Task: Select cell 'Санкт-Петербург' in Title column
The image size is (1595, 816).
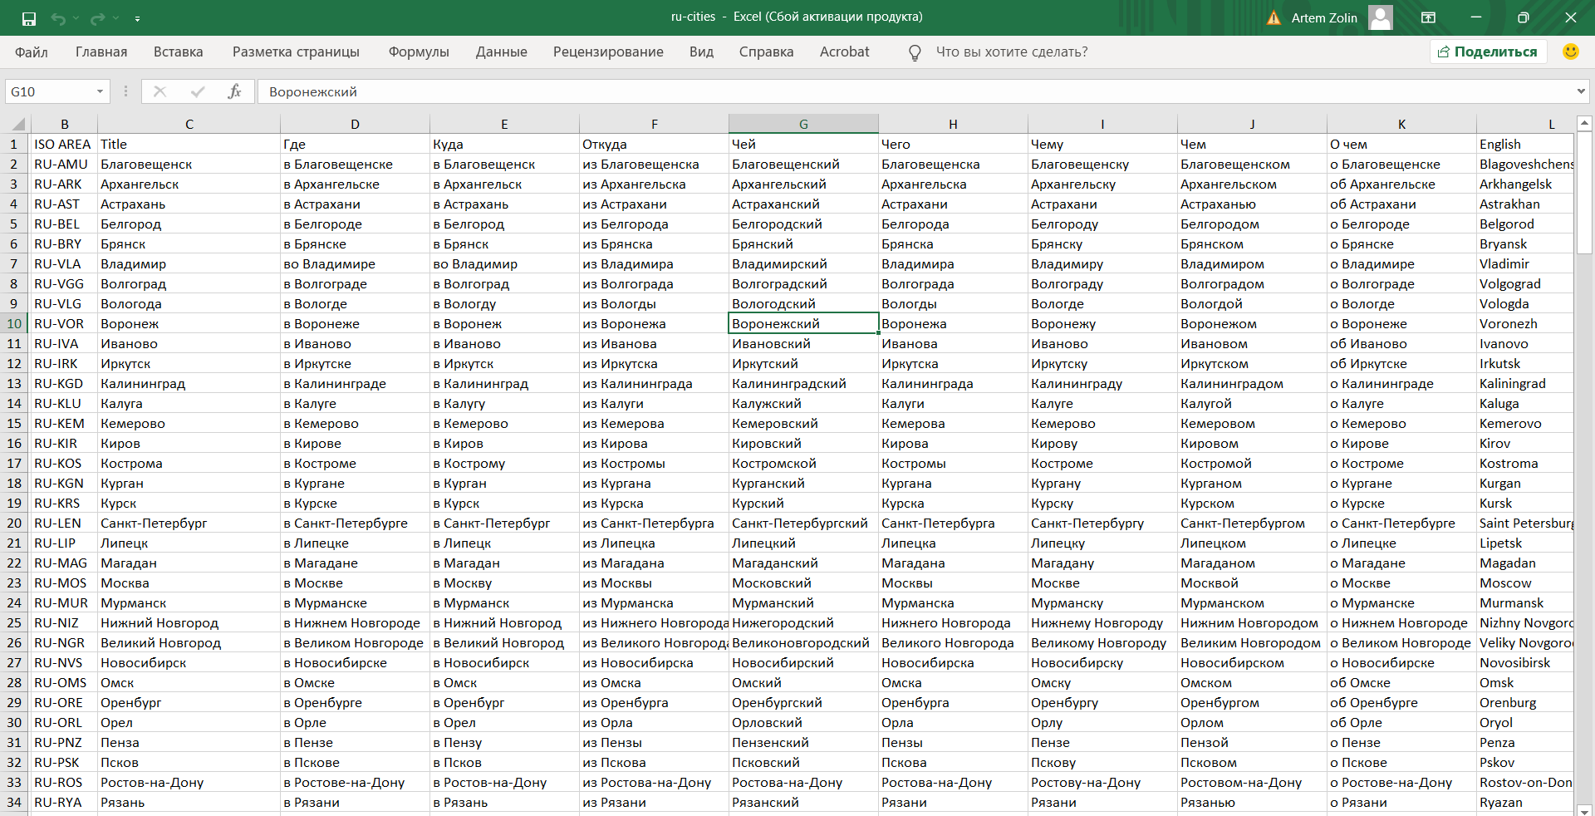Action: point(189,523)
